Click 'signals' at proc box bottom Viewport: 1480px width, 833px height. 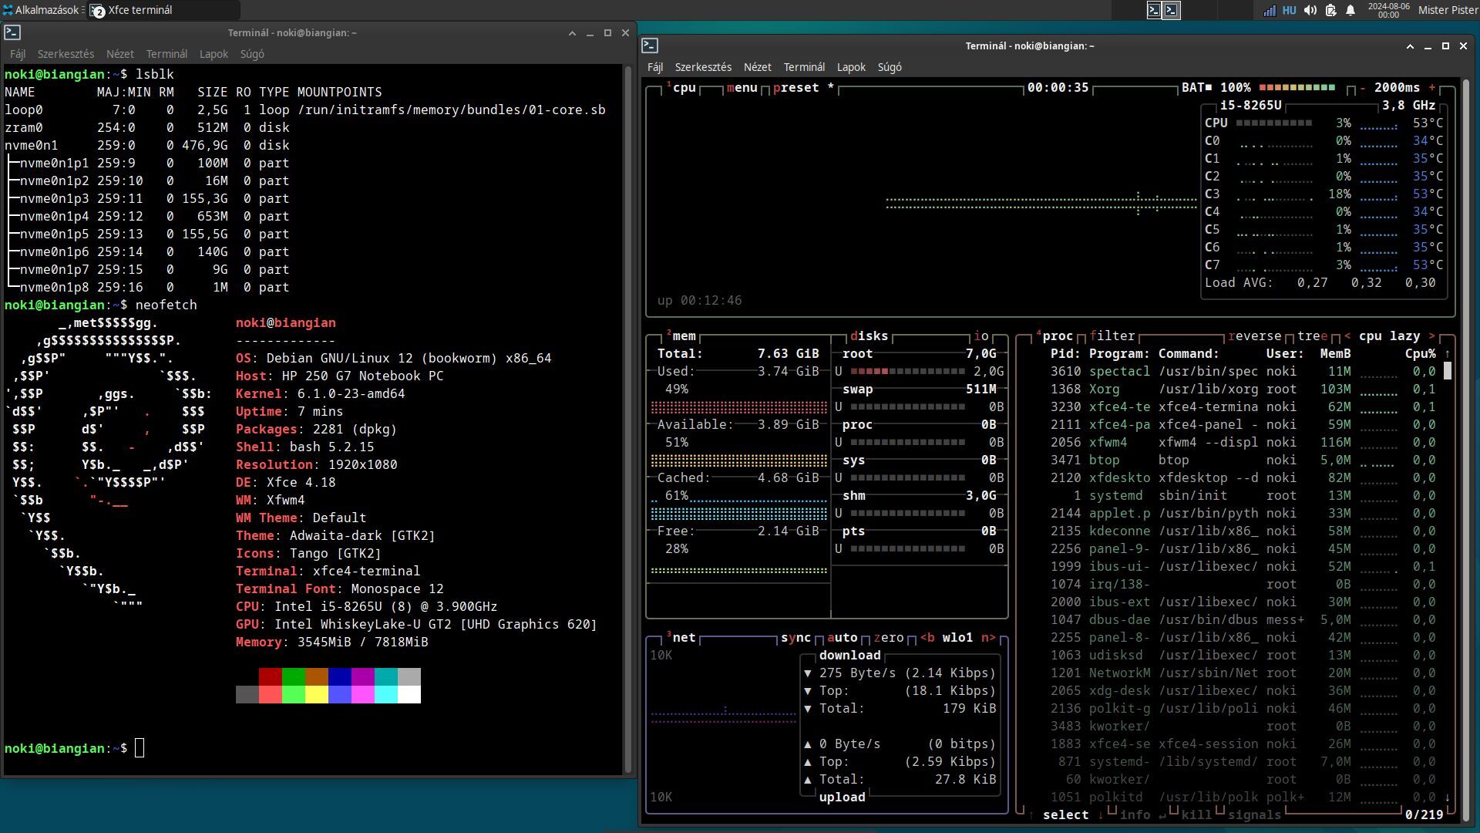[1254, 815]
